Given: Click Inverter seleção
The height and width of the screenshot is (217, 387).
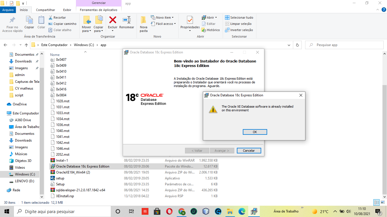Looking at the screenshot, I should (x=239, y=30).
